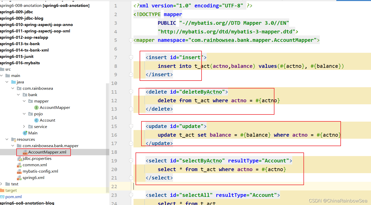This screenshot has width=371, height=205.
Task: Fold the selectByActno tag at line 19
Action: coord(131,161)
